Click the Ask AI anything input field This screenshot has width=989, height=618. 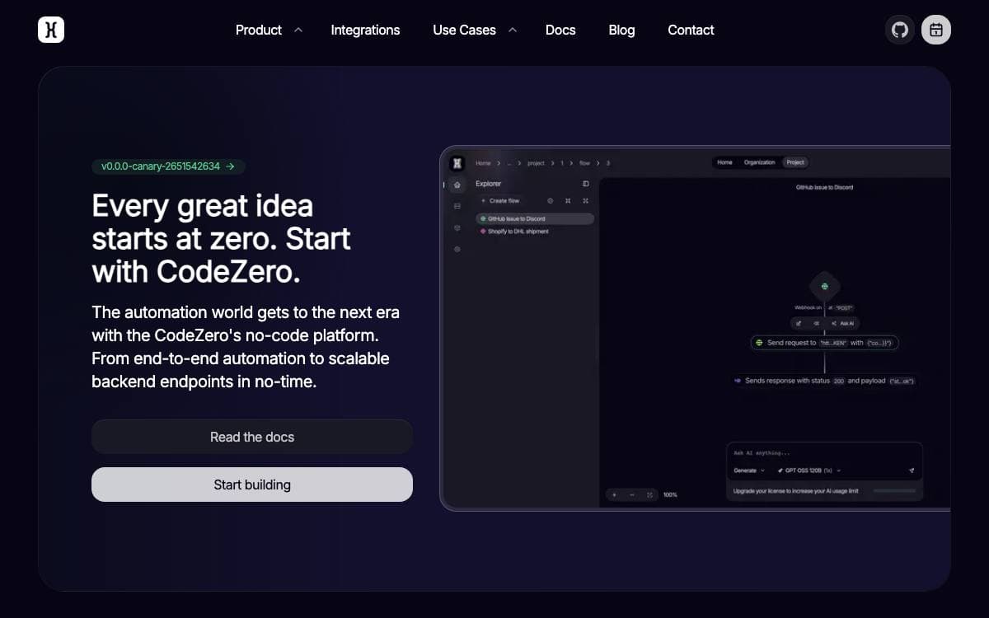coord(824,452)
